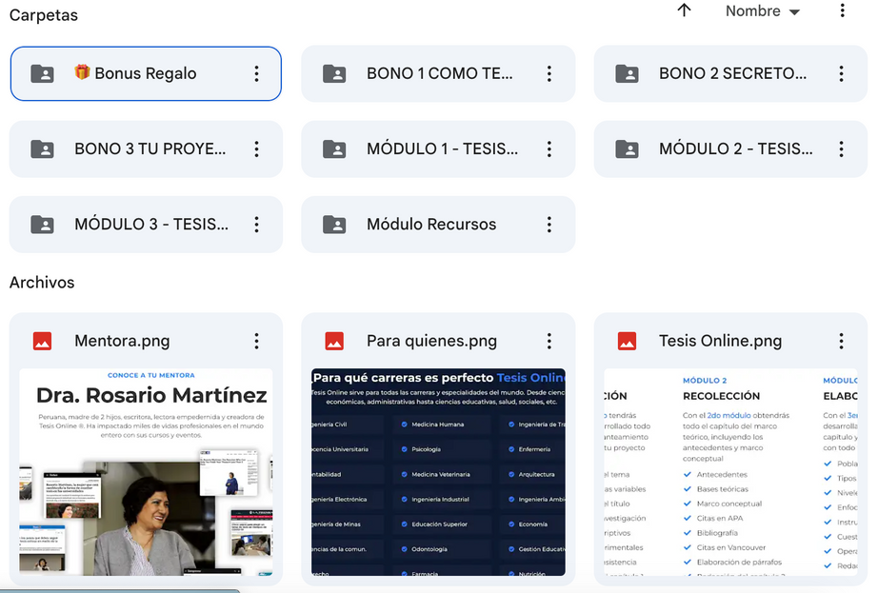This screenshot has height=593, width=878.
Task: Click the Módulo Recursos shared folder icon
Action: click(x=334, y=225)
